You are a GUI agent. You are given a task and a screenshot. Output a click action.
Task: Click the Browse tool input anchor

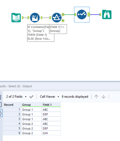coord(100,15)
